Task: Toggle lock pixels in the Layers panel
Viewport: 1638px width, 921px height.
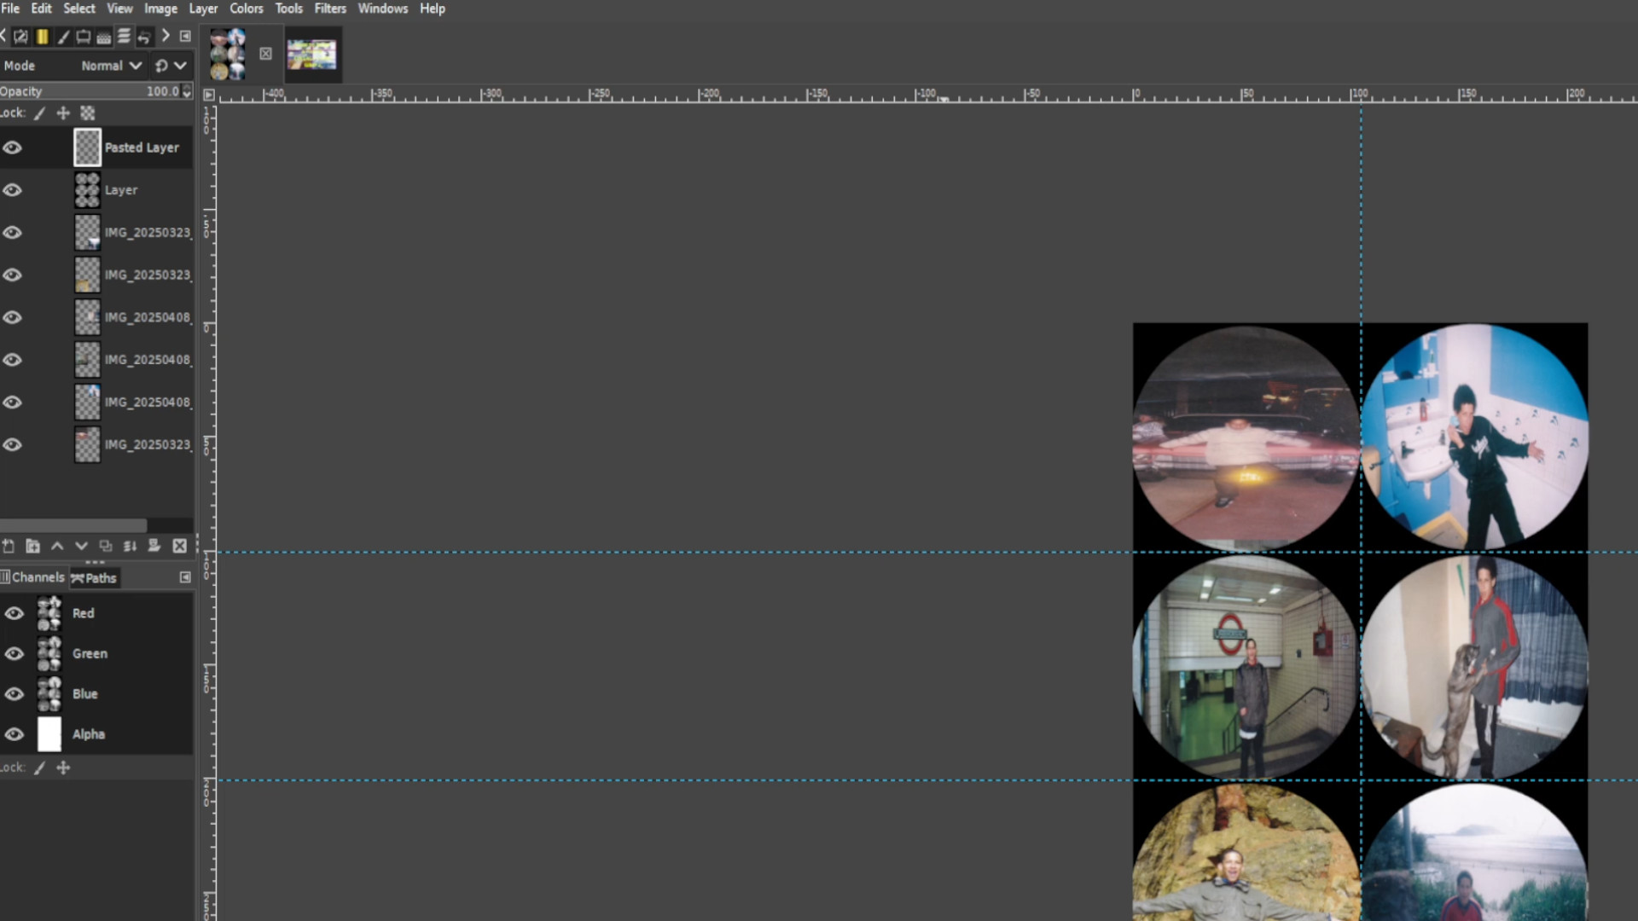Action: [x=39, y=113]
